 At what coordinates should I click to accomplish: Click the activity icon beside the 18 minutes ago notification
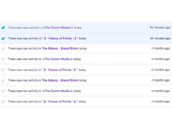click(x=3, y=38)
